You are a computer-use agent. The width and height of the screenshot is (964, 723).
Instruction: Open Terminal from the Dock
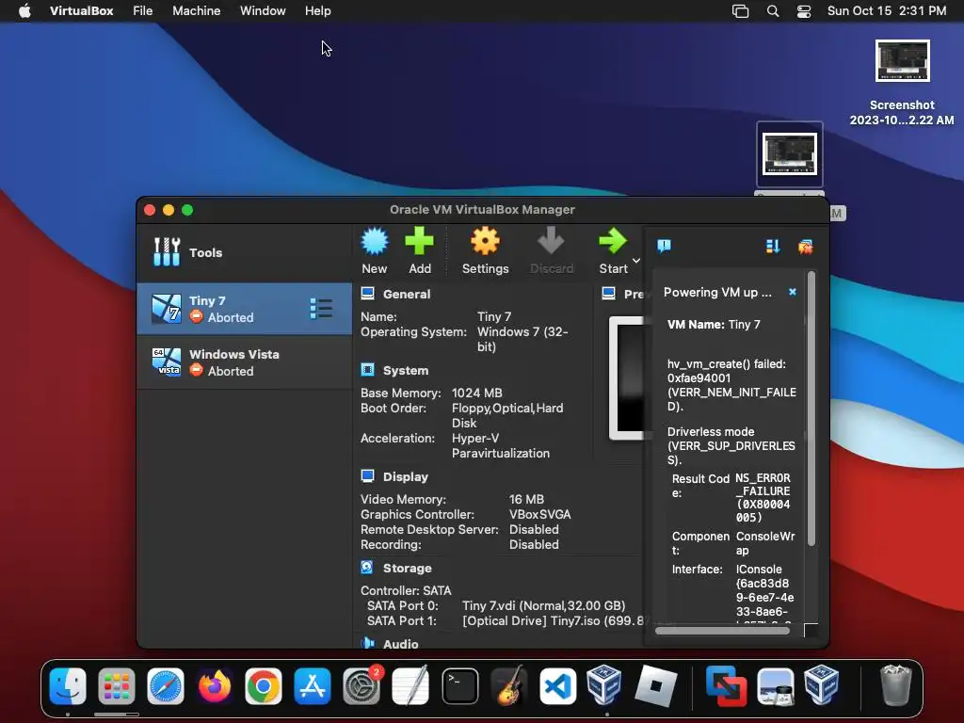(x=459, y=686)
